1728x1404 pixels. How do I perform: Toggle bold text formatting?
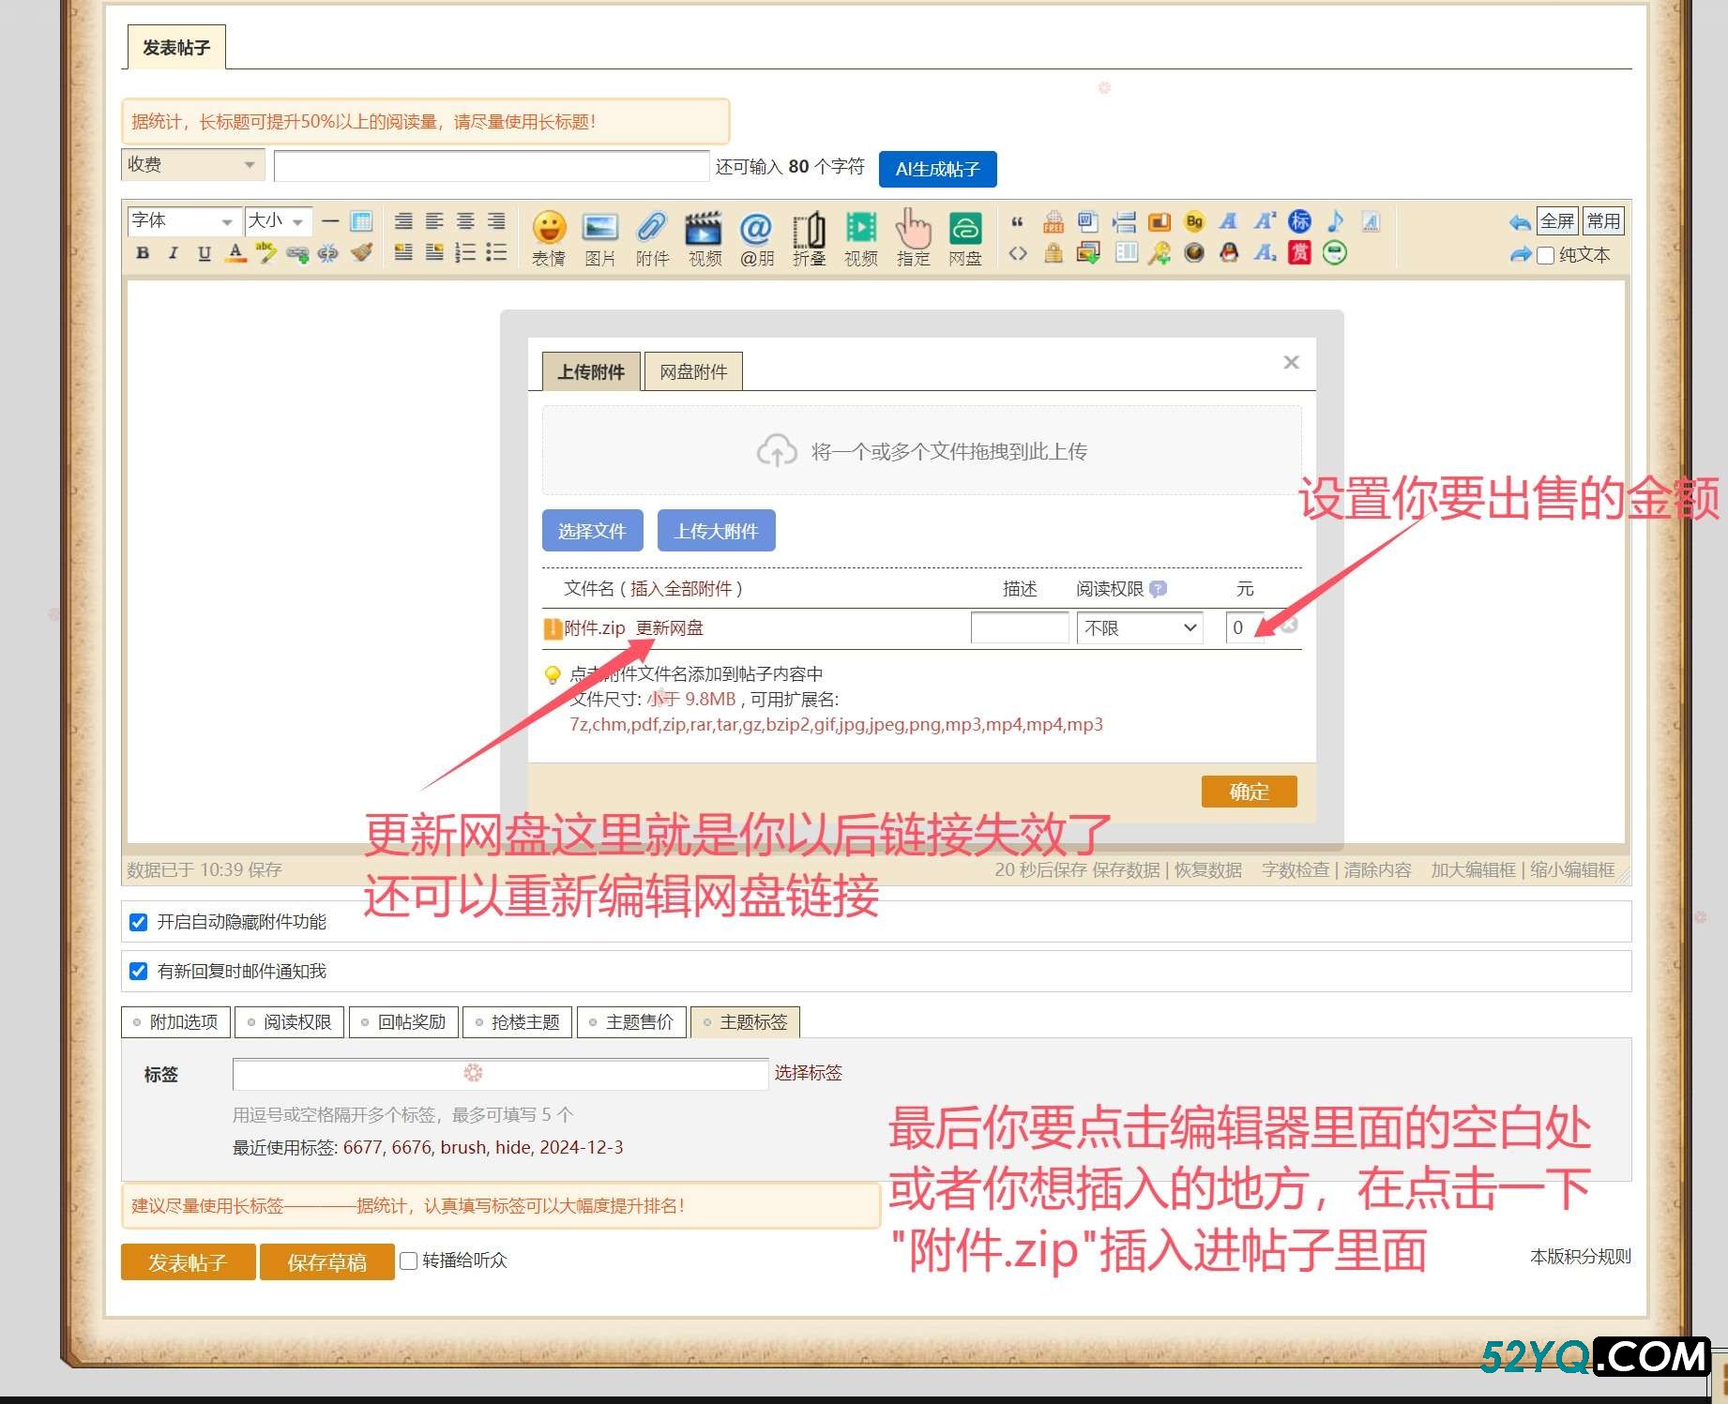click(143, 252)
